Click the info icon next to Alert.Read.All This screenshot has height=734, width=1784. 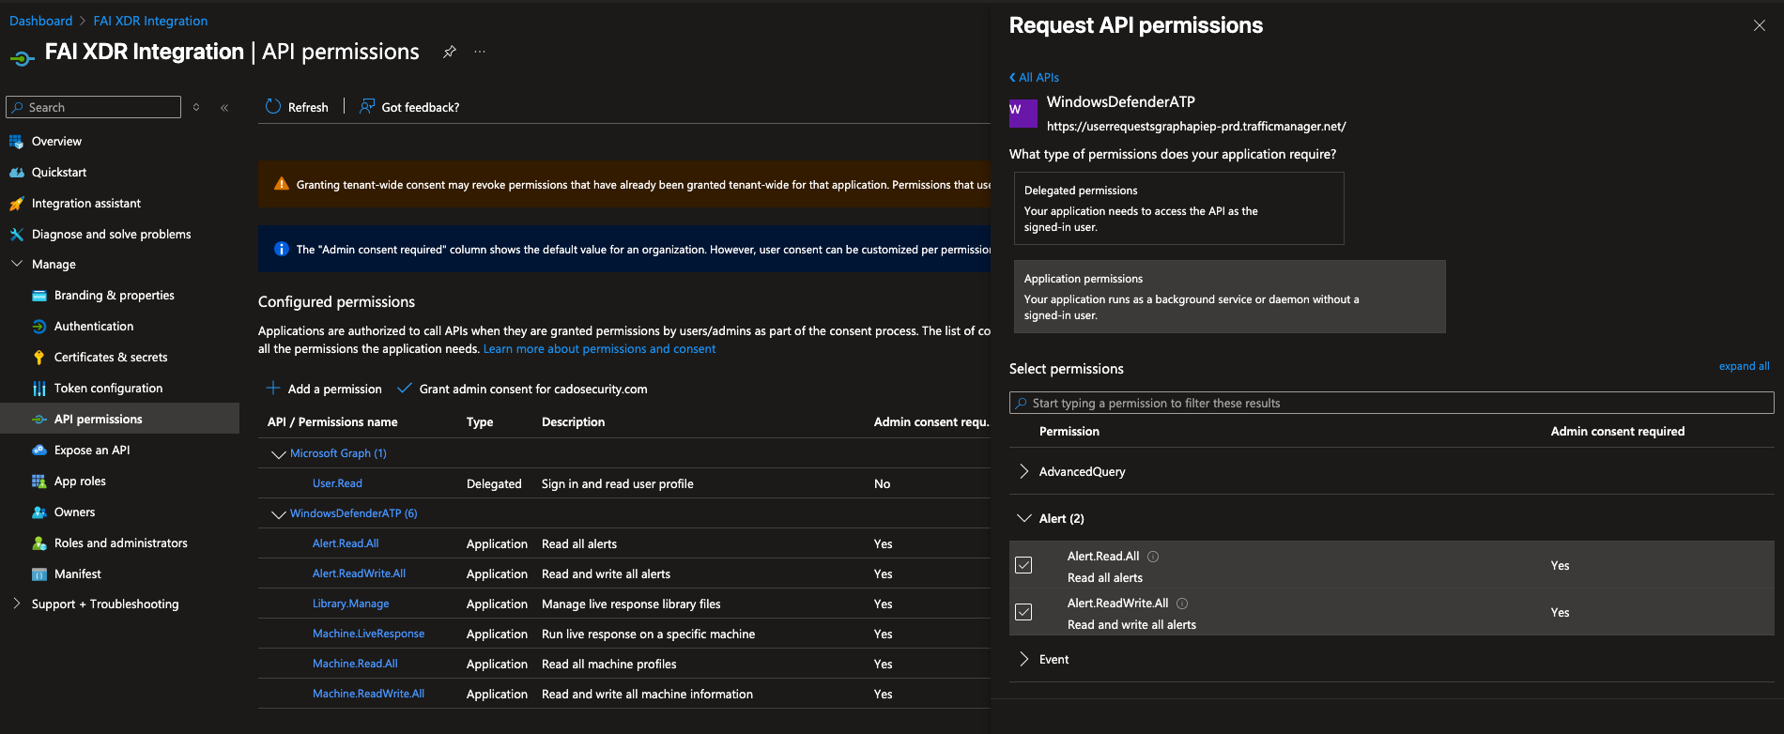point(1153,557)
